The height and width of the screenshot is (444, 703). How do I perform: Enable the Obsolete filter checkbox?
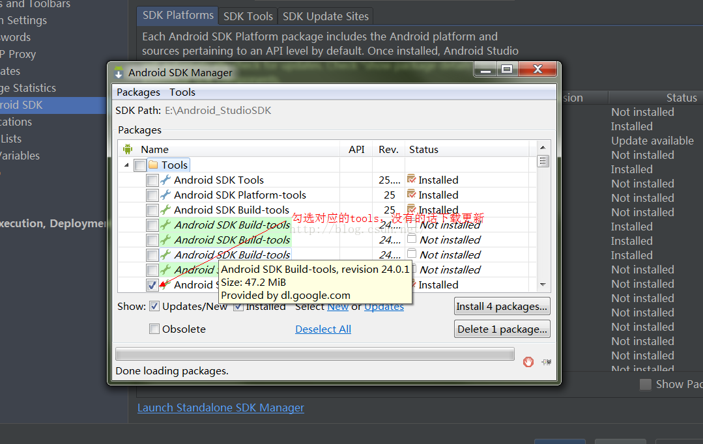154,329
